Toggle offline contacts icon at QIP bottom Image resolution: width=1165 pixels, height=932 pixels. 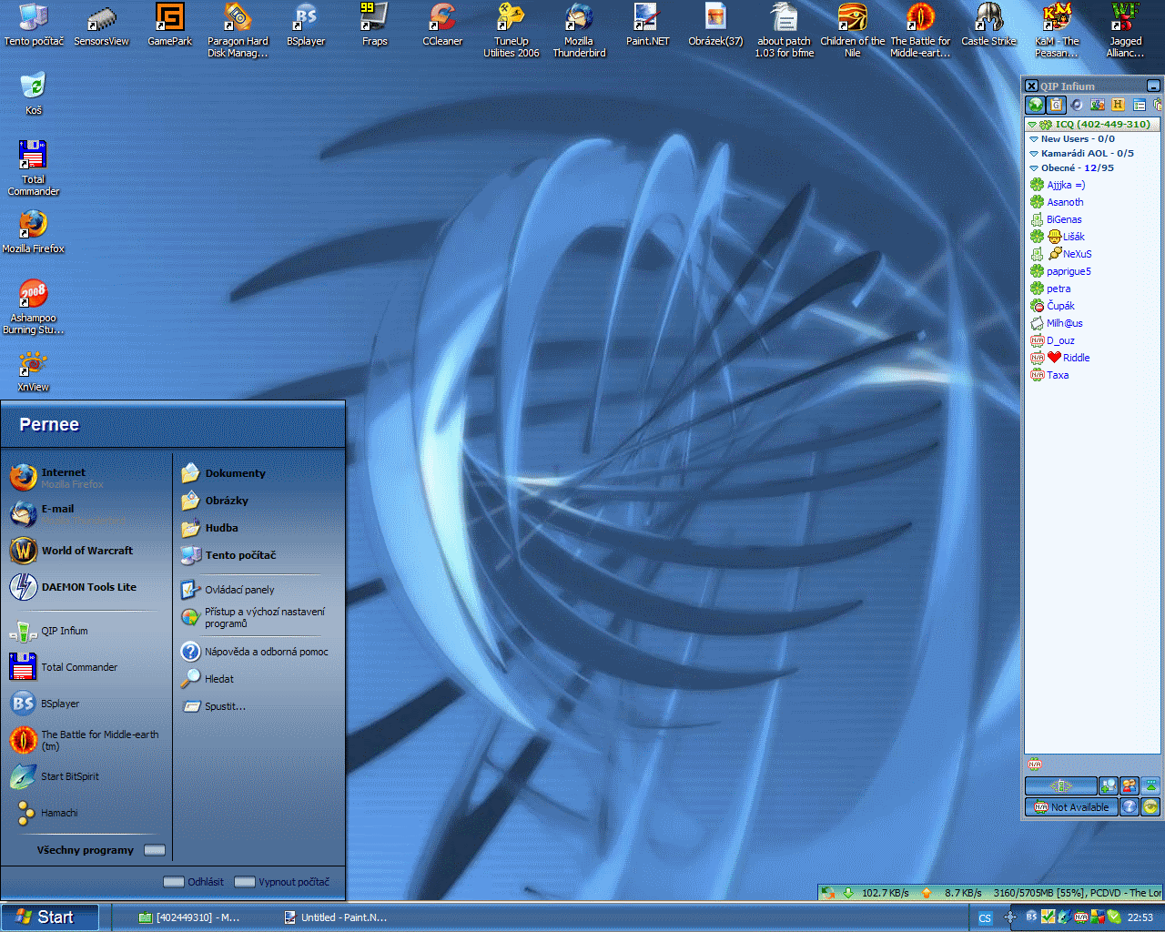pyautogui.click(x=1129, y=785)
